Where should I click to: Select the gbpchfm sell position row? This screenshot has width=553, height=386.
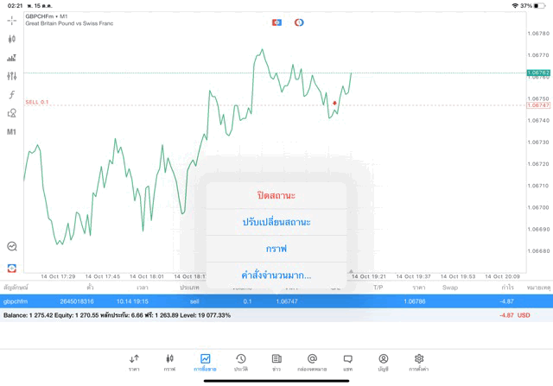click(x=276, y=301)
